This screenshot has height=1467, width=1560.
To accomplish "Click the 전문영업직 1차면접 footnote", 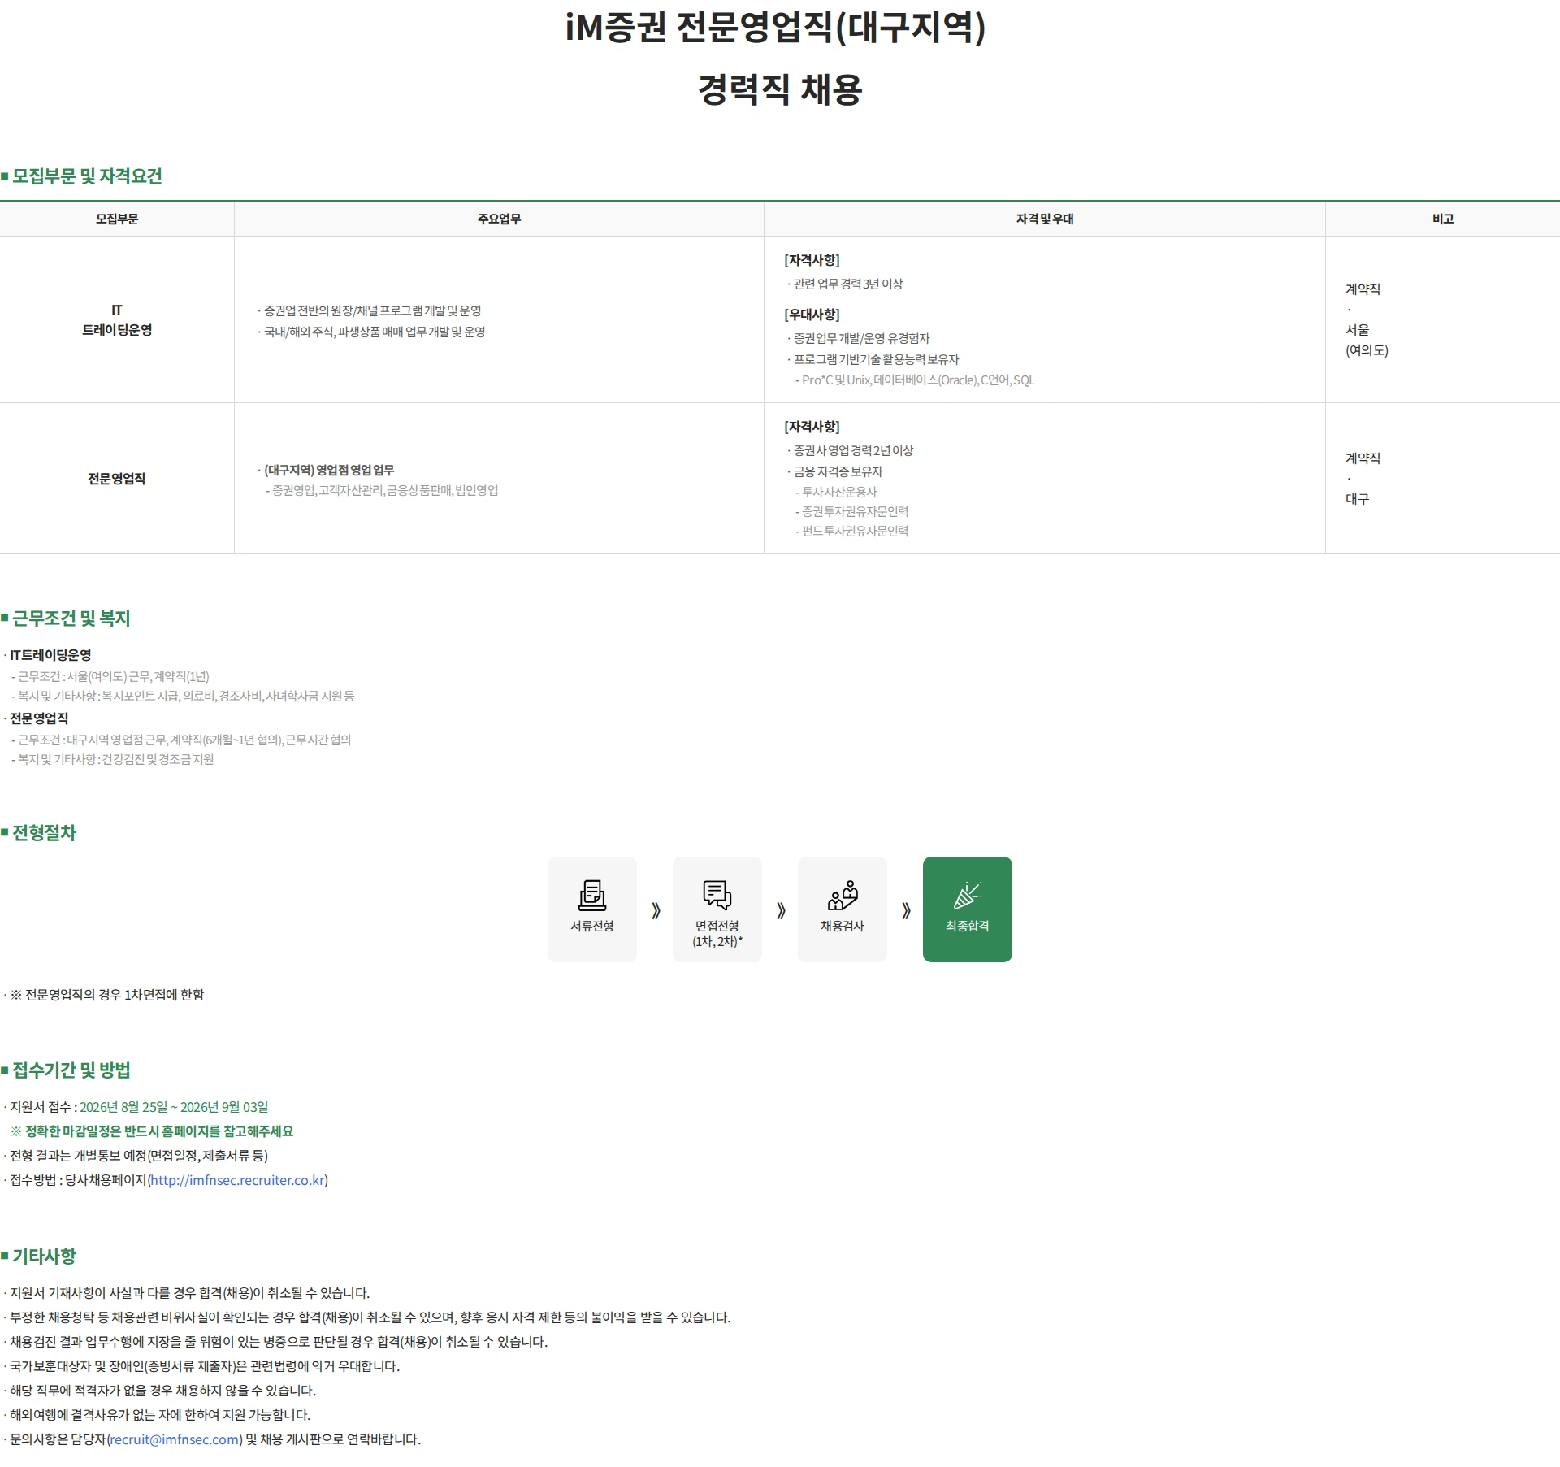I will point(106,995).
